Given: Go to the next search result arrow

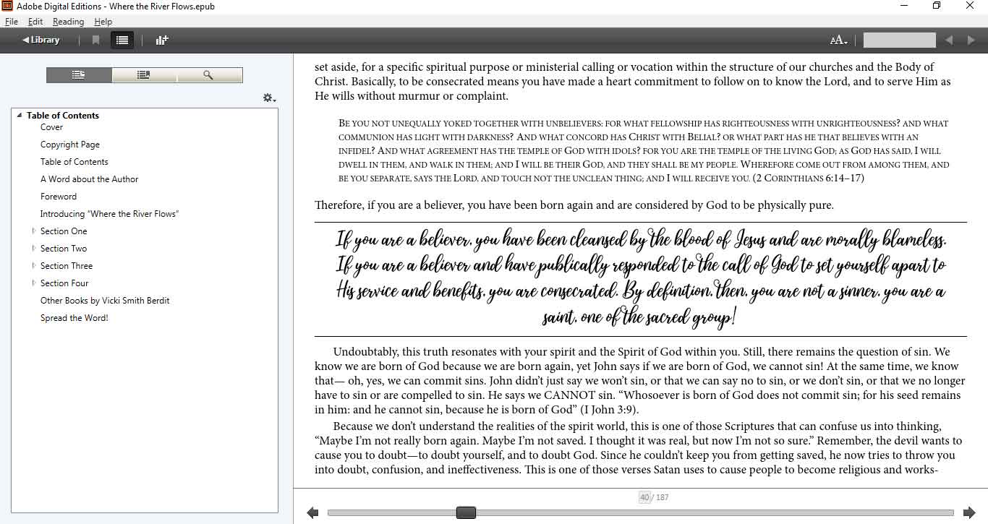Looking at the screenshot, I should pos(971,40).
